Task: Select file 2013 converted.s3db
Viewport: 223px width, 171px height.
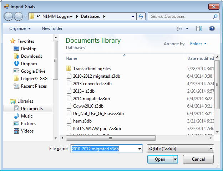Action: (92, 84)
